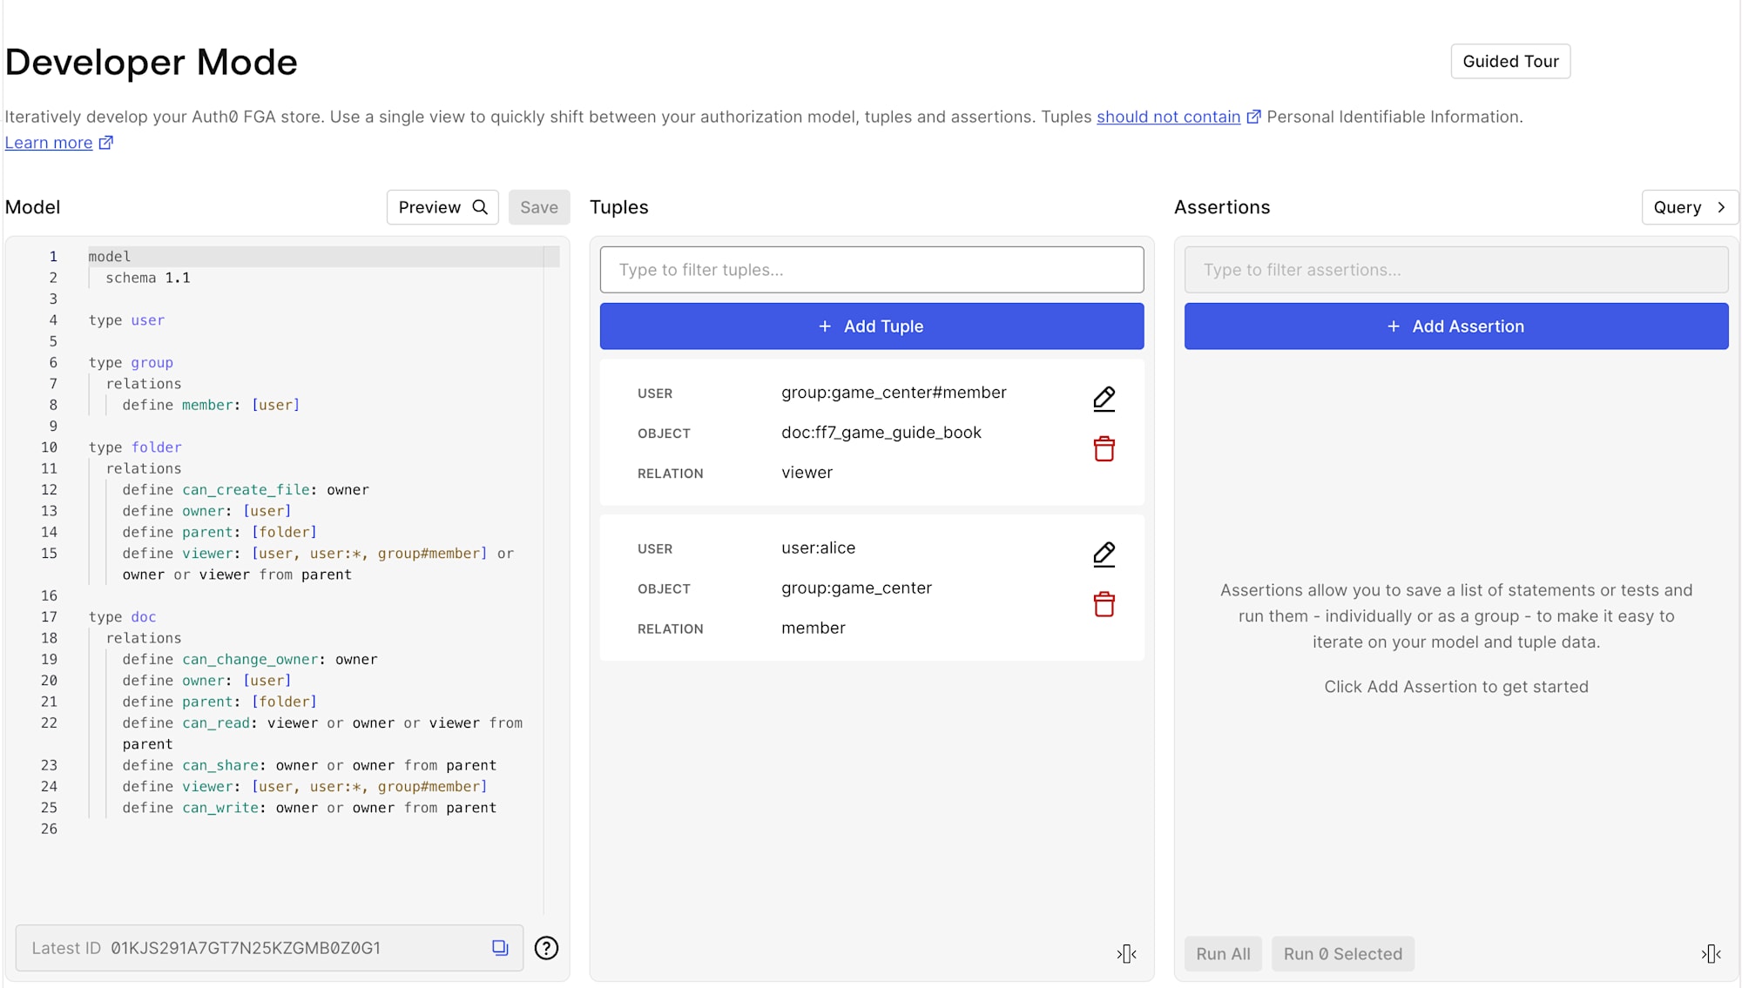Collapse the Tuples panel

(x=1126, y=954)
